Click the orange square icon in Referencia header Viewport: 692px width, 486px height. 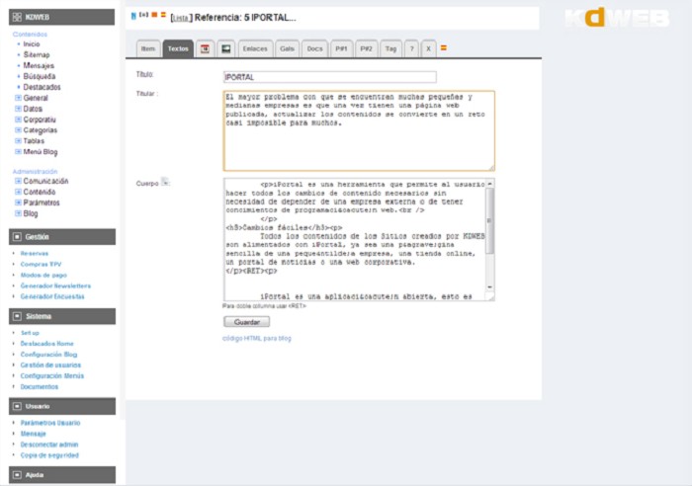point(154,15)
